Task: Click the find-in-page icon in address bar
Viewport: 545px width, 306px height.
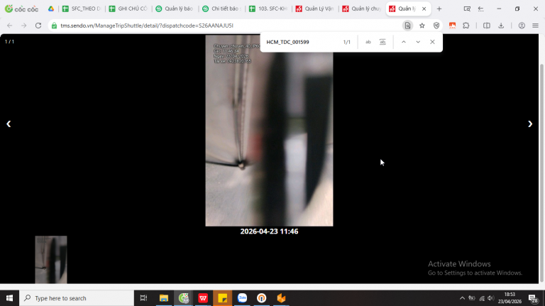Action: (408, 26)
